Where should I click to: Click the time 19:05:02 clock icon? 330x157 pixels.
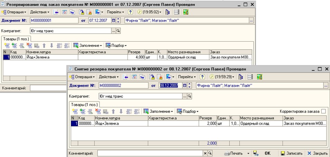140,12
